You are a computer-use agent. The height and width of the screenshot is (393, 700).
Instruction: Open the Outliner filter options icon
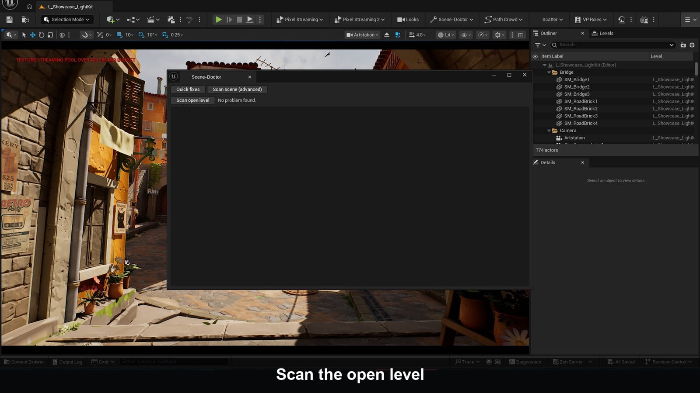coord(540,45)
